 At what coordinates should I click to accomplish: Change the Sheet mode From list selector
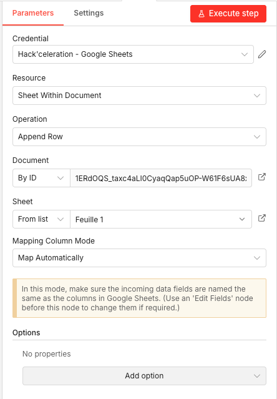click(x=41, y=219)
